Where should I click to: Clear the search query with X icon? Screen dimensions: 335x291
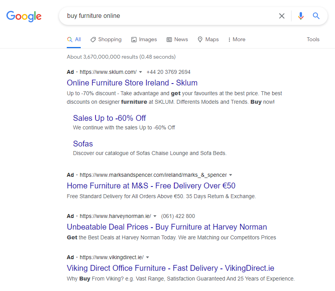282,16
